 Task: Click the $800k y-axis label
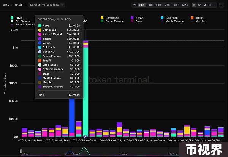pyautogui.click(x=14, y=65)
